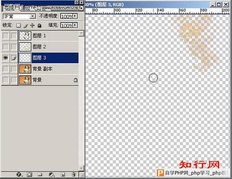Viewport: 232px width, 179px height.
Task: Click the create new layer set folder icon
Action: (x=40, y=175)
